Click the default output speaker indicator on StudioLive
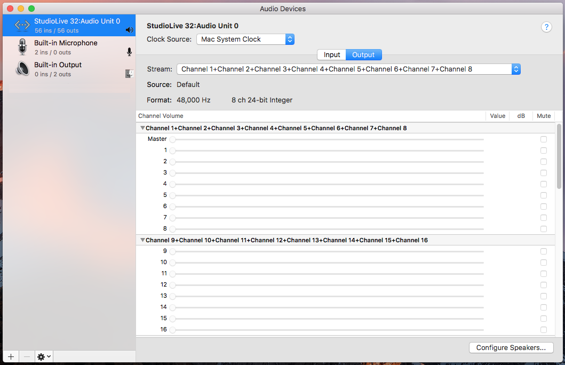Image resolution: width=565 pixels, height=365 pixels. tap(129, 30)
